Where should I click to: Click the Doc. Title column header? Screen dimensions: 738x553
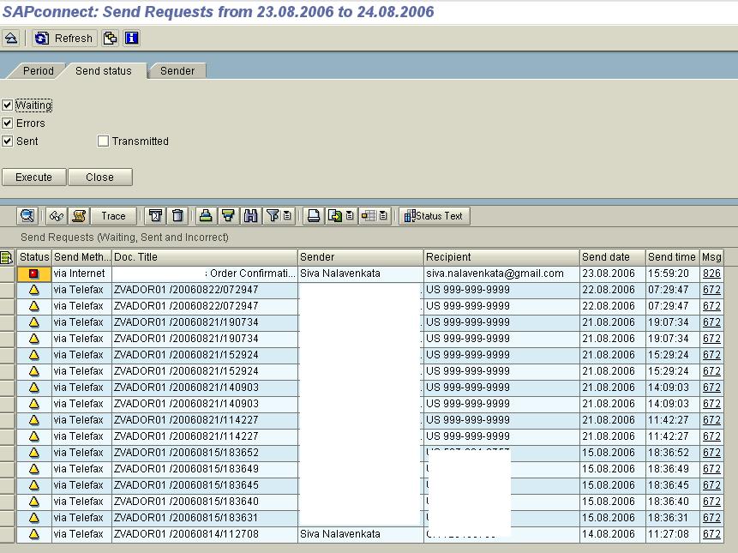click(205, 257)
